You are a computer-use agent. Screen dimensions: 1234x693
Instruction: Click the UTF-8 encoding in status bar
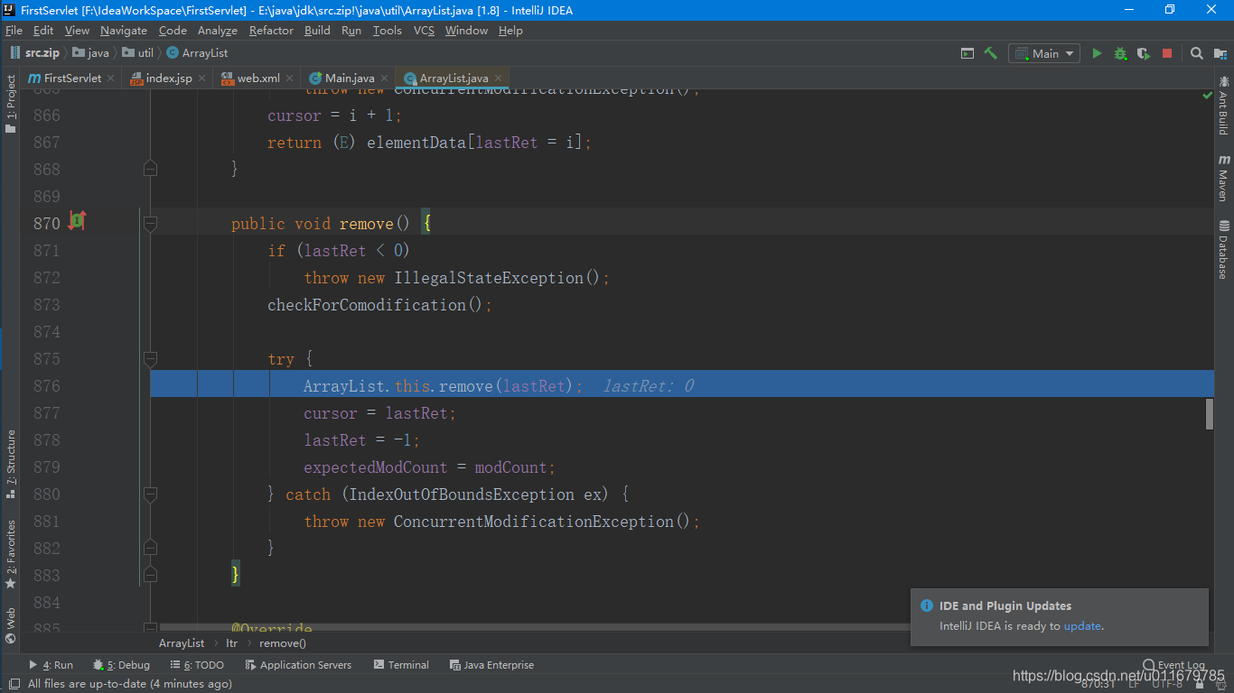pyautogui.click(x=1167, y=684)
